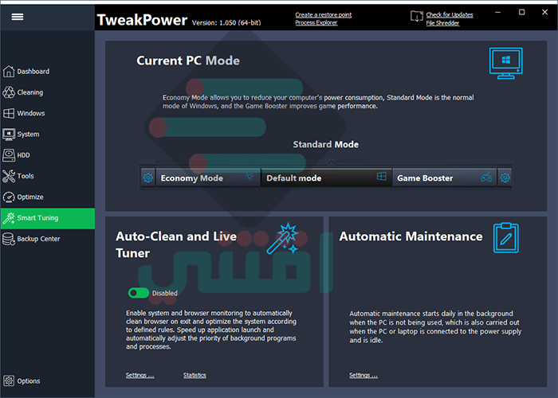Click the Standard Mode label
This screenshot has height=398, width=558.
pyautogui.click(x=325, y=145)
